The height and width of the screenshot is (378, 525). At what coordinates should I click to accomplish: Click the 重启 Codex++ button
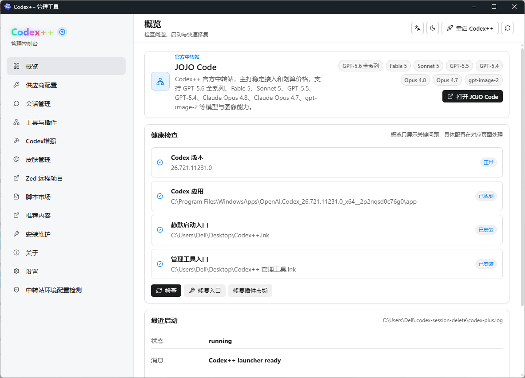coord(470,28)
